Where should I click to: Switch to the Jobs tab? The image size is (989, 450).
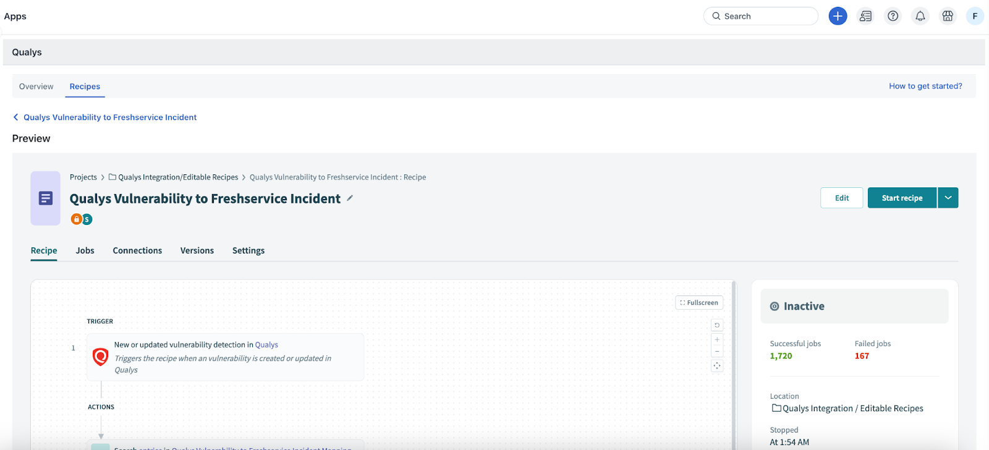[85, 250]
